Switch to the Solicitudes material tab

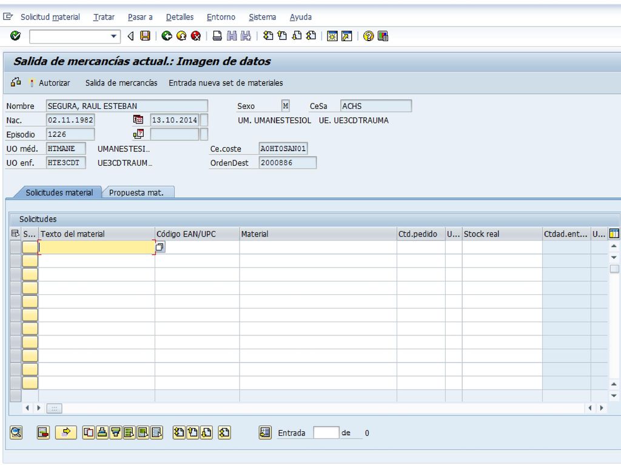(x=59, y=193)
